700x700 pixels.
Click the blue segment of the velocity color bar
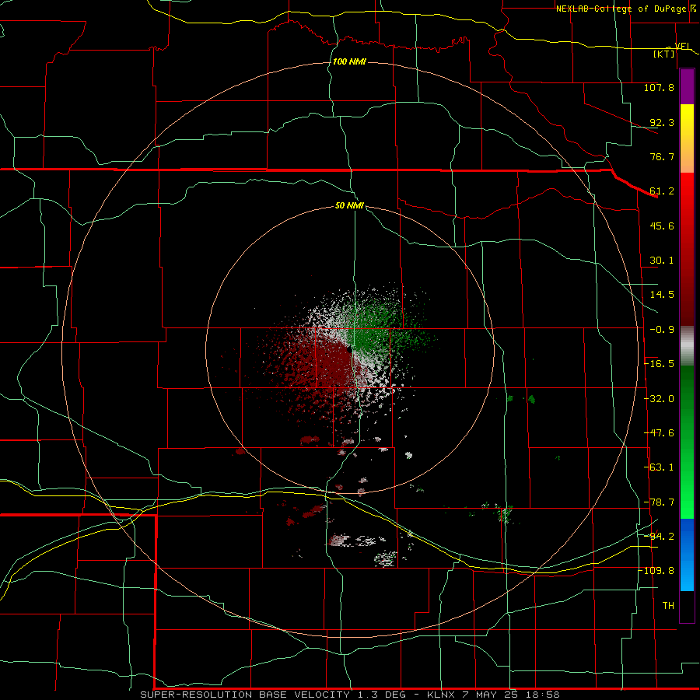coord(687,555)
